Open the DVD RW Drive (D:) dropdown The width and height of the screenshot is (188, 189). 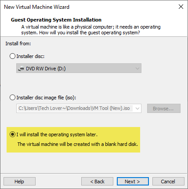tap(79, 68)
